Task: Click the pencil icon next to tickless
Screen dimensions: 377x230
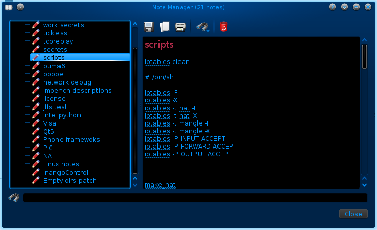Action: 36,33
